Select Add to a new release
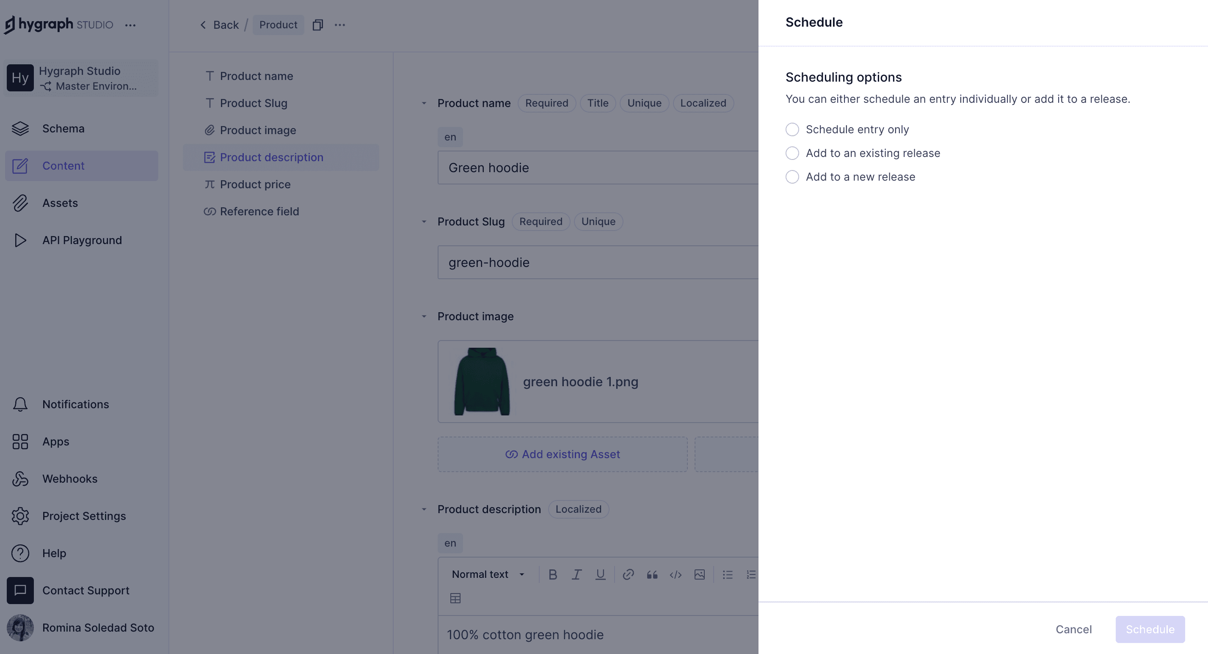 (x=792, y=177)
